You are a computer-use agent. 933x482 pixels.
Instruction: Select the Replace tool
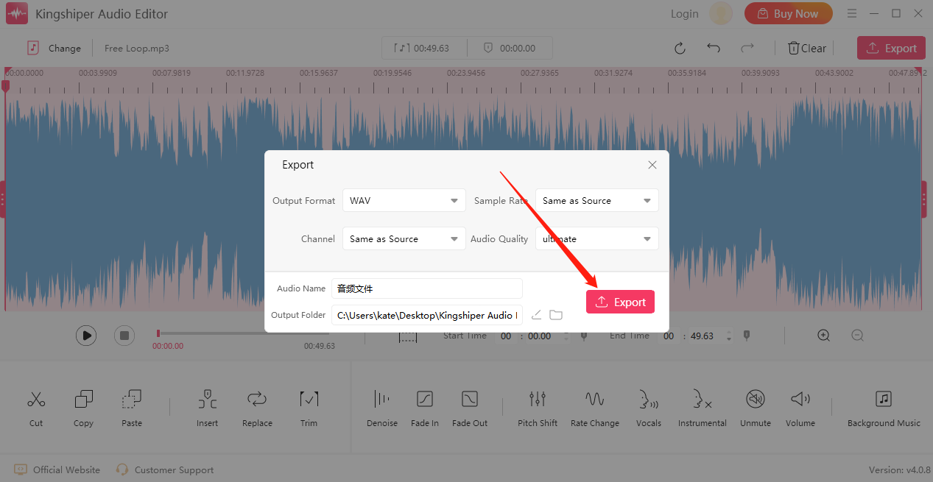[257, 408]
